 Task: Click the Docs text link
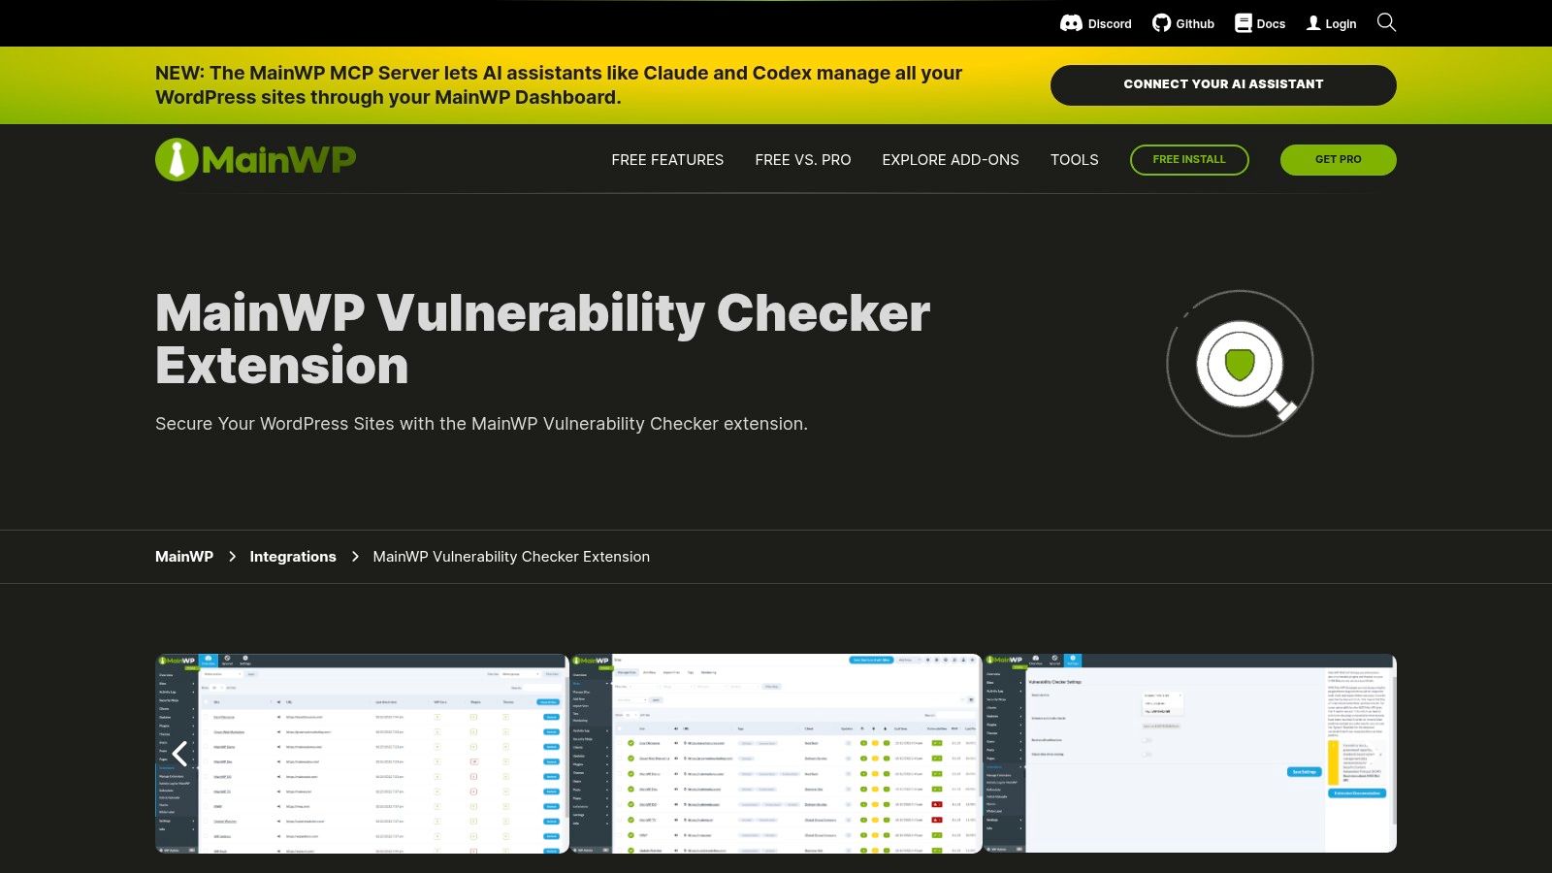pyautogui.click(x=1271, y=23)
